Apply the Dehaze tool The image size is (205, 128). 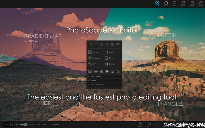point(110,64)
